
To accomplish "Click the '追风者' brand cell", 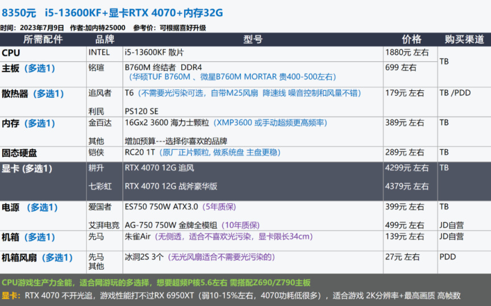I will click(100, 93).
